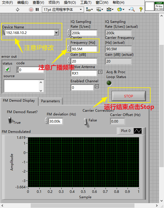Click the Abort Execution red circle
This screenshot has width=164, height=208.
31,9
